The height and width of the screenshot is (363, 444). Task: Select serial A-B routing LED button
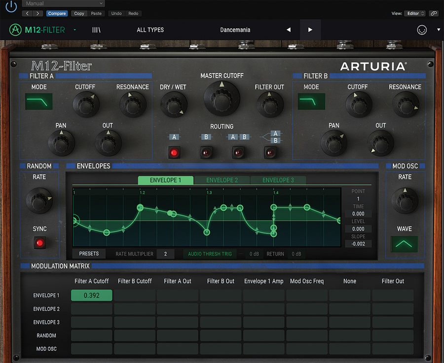(238, 153)
